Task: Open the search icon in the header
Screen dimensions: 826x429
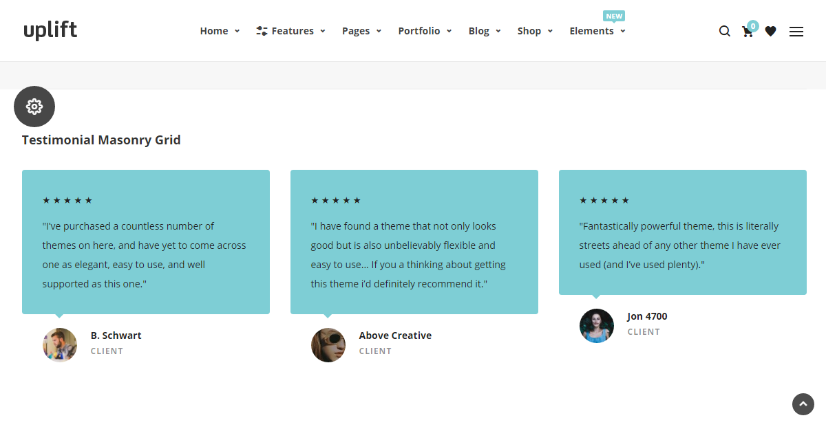Action: point(724,31)
